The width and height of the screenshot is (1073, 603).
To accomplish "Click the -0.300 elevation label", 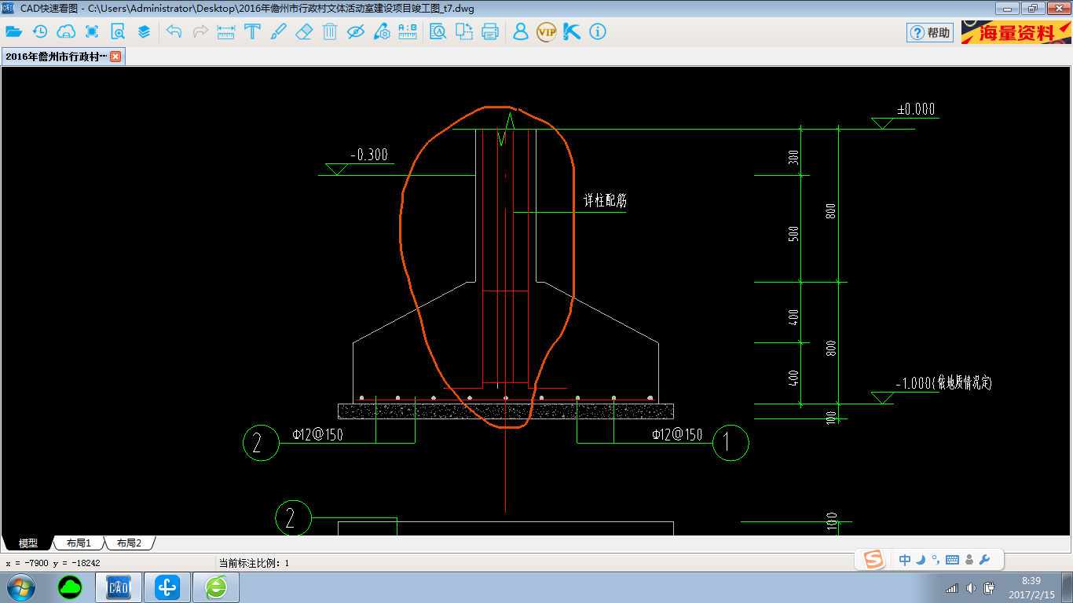I will click(x=369, y=155).
